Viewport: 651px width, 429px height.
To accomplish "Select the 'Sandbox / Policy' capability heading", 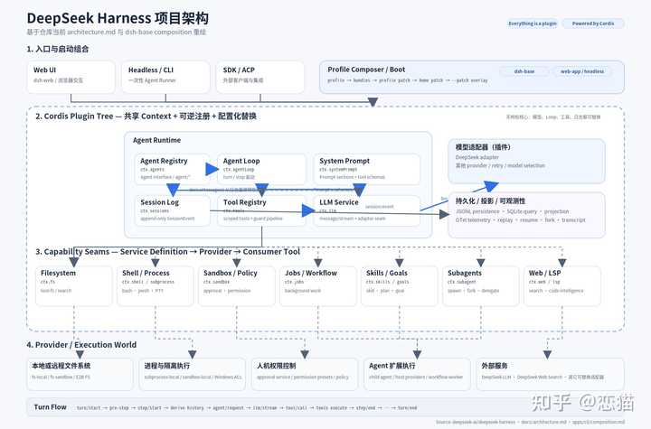I will (x=231, y=273).
